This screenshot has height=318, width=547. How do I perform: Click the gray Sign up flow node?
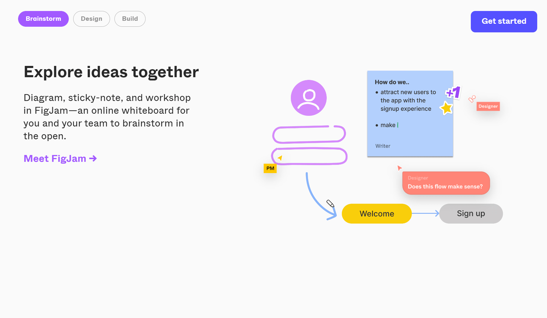(471, 213)
